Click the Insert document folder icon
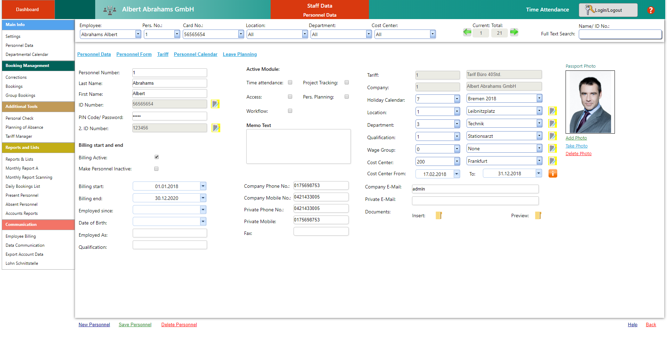This screenshot has height=338, width=667. [439, 216]
